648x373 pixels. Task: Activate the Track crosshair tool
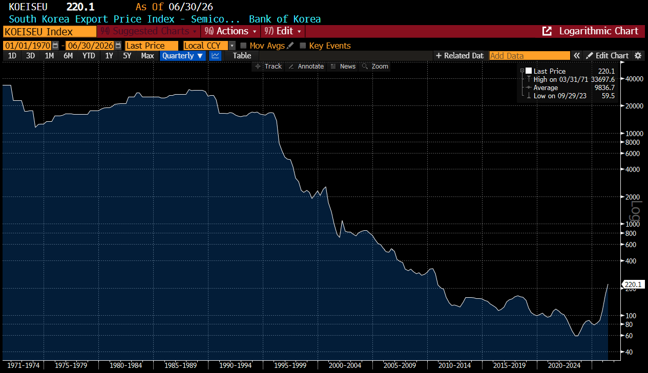click(268, 67)
